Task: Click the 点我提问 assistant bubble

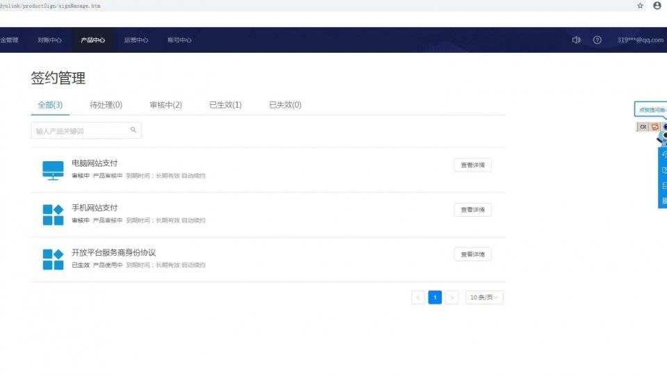Action: tap(652, 110)
